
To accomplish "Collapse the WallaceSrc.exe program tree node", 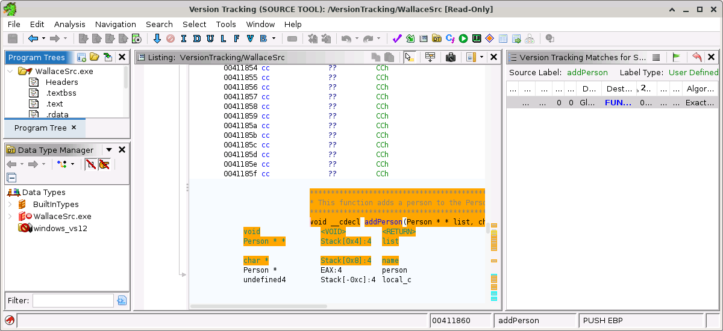I will [10, 71].
